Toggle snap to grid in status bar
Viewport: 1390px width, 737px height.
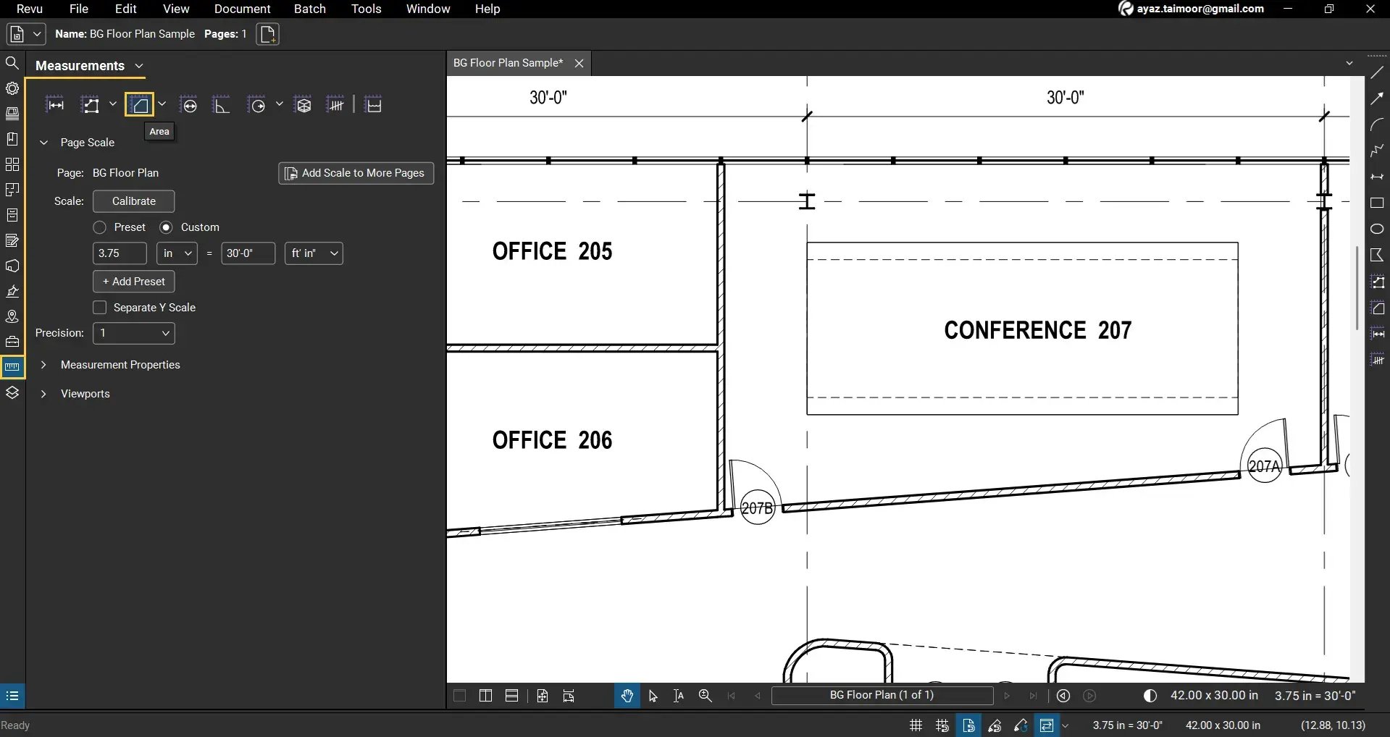942,725
